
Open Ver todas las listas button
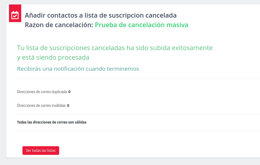tap(41, 150)
